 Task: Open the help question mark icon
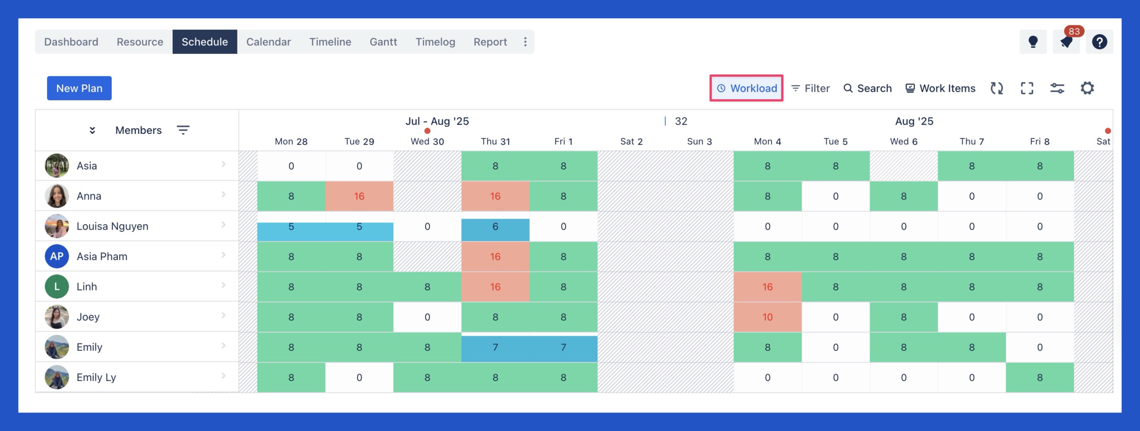pos(1100,42)
